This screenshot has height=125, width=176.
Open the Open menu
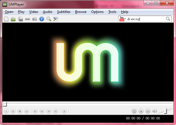(9, 12)
